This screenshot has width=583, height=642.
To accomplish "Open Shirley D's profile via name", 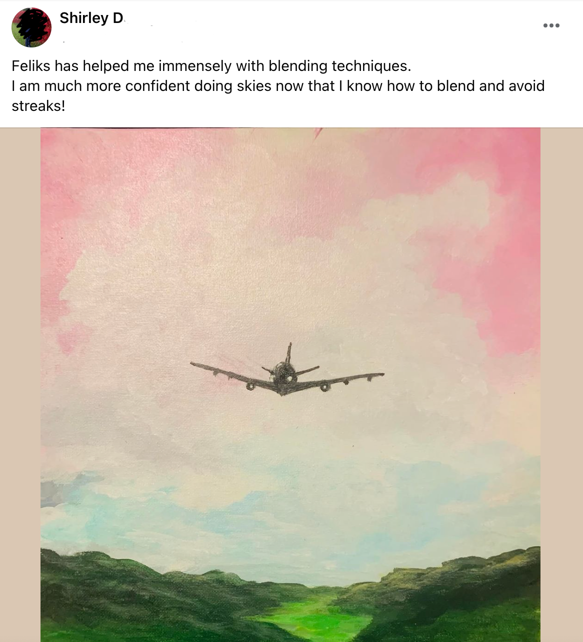I will pos(91,18).
